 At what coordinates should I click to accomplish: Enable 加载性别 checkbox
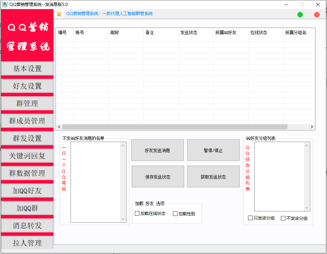click(175, 214)
